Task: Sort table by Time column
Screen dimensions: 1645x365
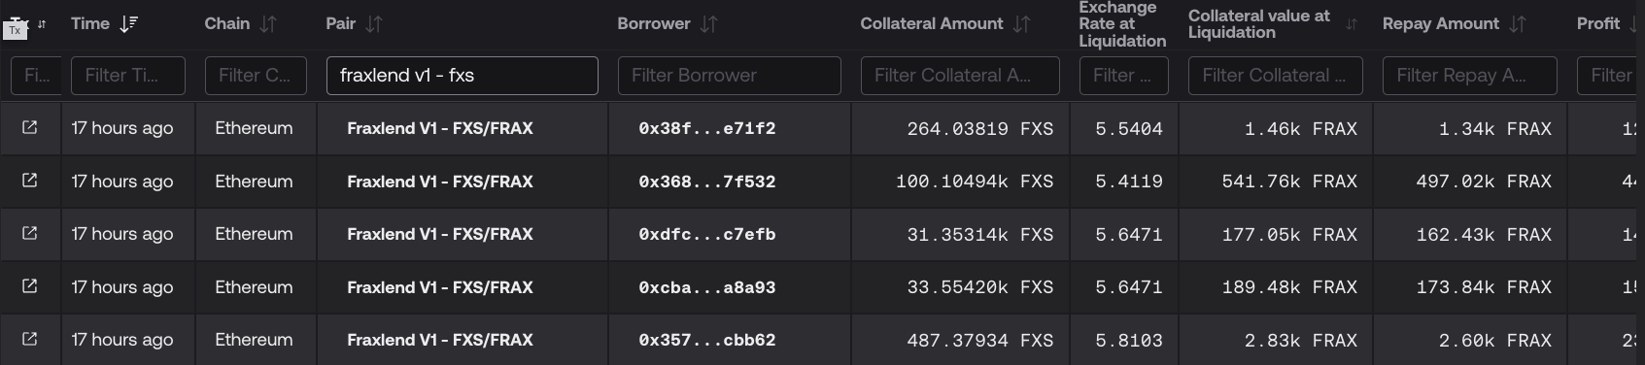Action: 128,24
